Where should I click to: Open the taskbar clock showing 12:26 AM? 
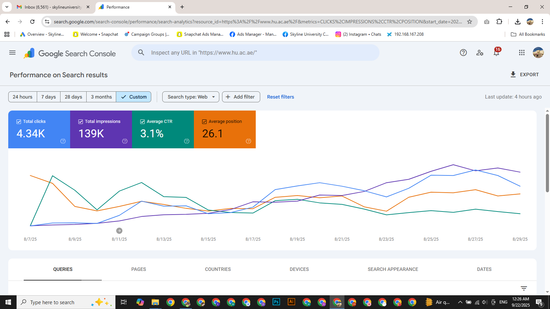pyautogui.click(x=520, y=302)
